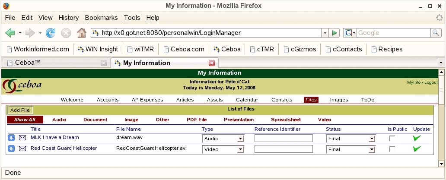Click the green update checkmark for RedCoastGuardHelicopter.avi

417,149
